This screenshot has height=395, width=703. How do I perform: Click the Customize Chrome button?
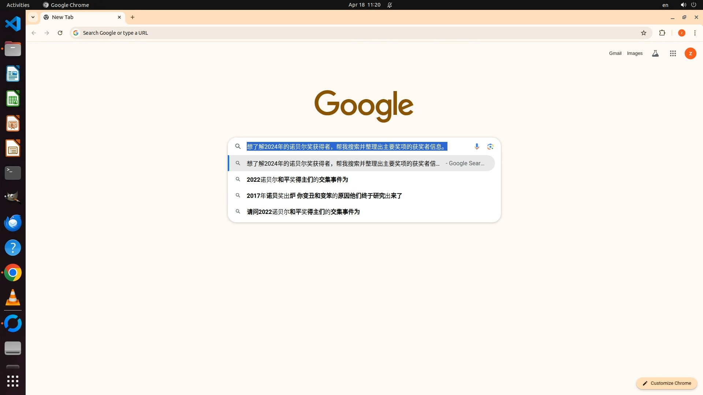(x=666, y=383)
